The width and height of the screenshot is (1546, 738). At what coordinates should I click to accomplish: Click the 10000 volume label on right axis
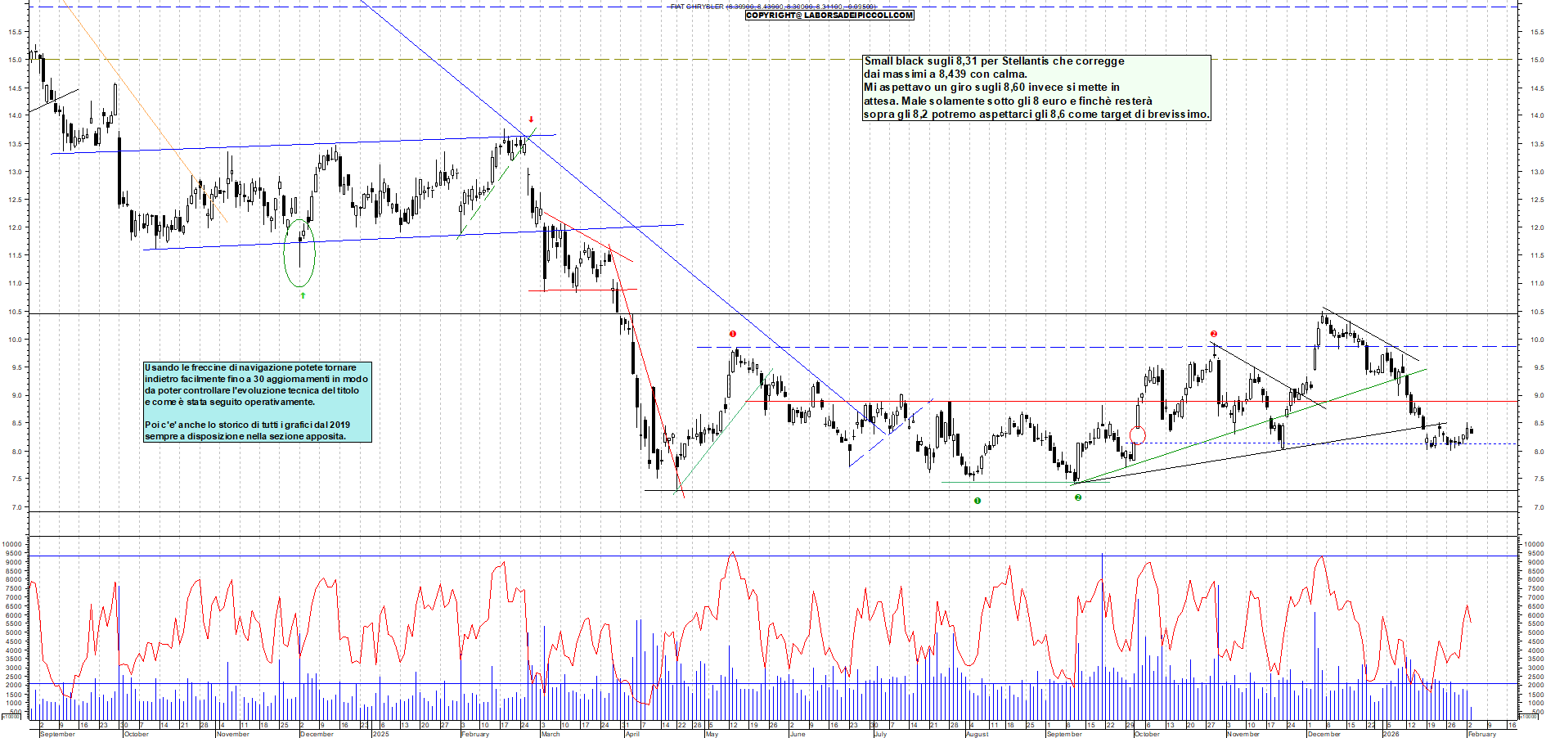(x=1533, y=544)
